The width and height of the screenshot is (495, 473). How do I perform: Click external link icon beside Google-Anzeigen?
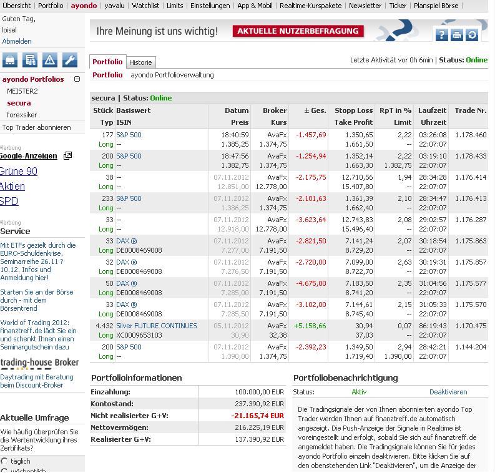point(67,156)
